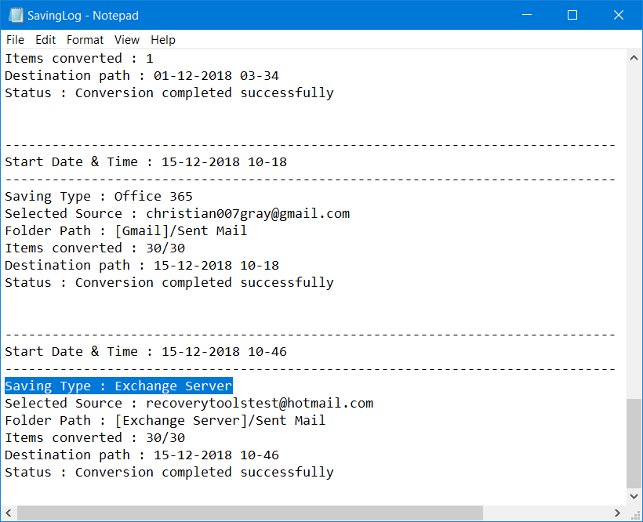This screenshot has width=643, height=522.
Task: Click the horizontal scrollbar right arrow
Action: [x=618, y=513]
